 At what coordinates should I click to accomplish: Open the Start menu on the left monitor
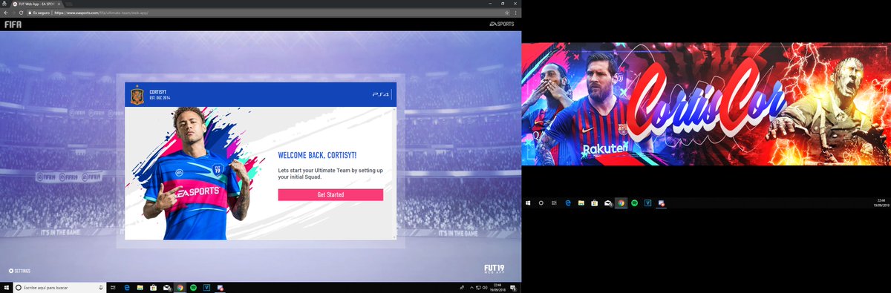point(6,287)
